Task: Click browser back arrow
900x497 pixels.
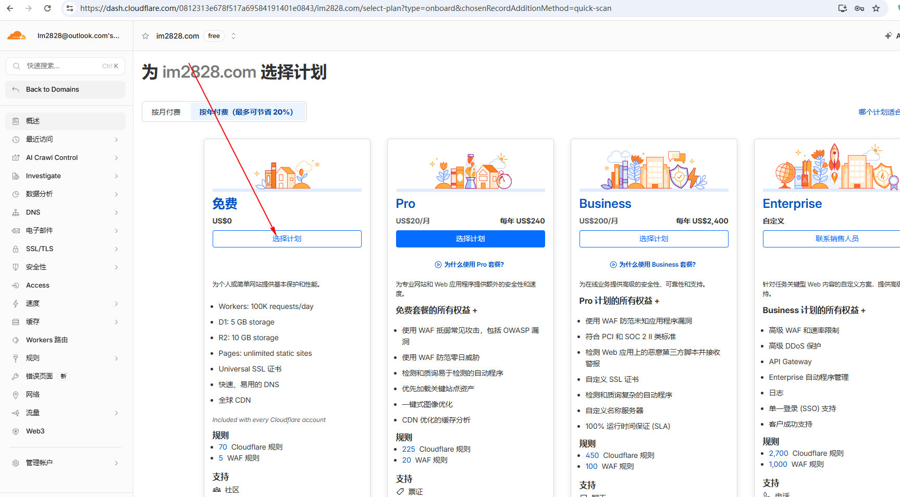Action: click(10, 8)
